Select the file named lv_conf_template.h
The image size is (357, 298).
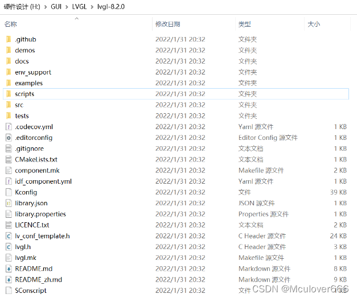[x=42, y=236]
